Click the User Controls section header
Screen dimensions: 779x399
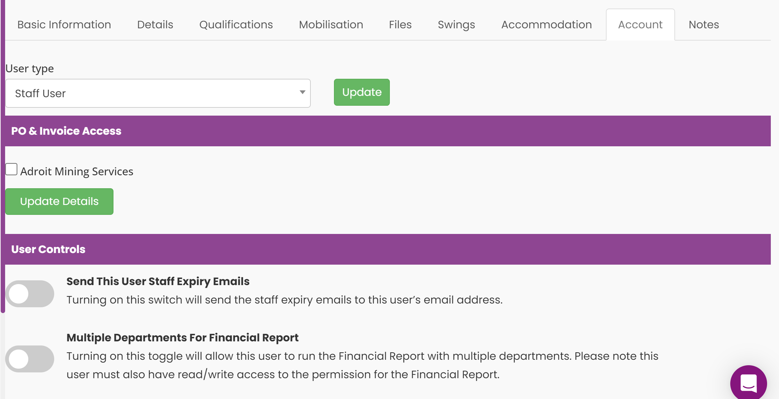388,249
